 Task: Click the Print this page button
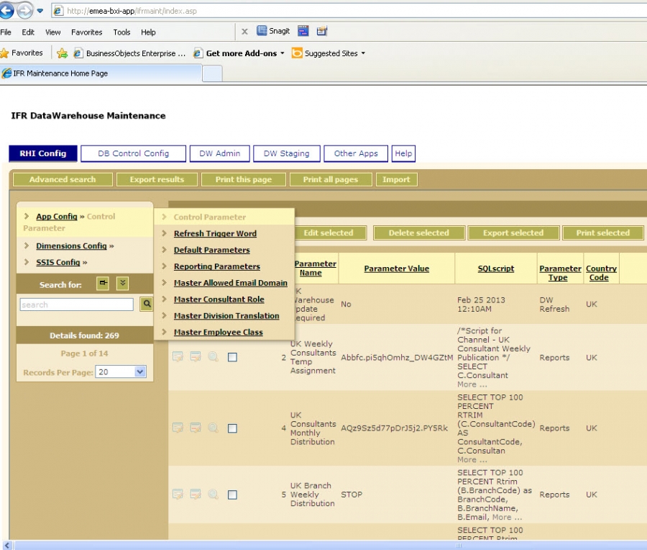(244, 179)
